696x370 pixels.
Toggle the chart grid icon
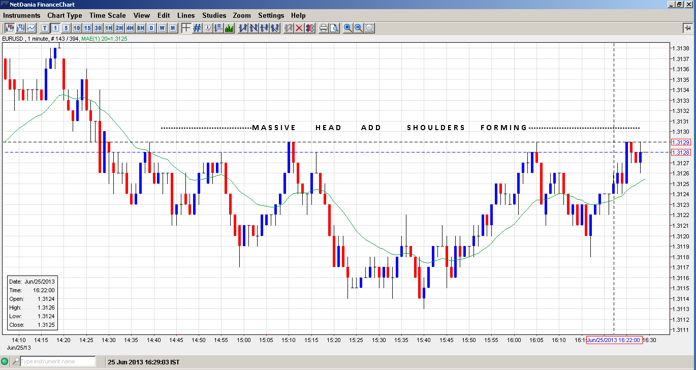point(197,28)
